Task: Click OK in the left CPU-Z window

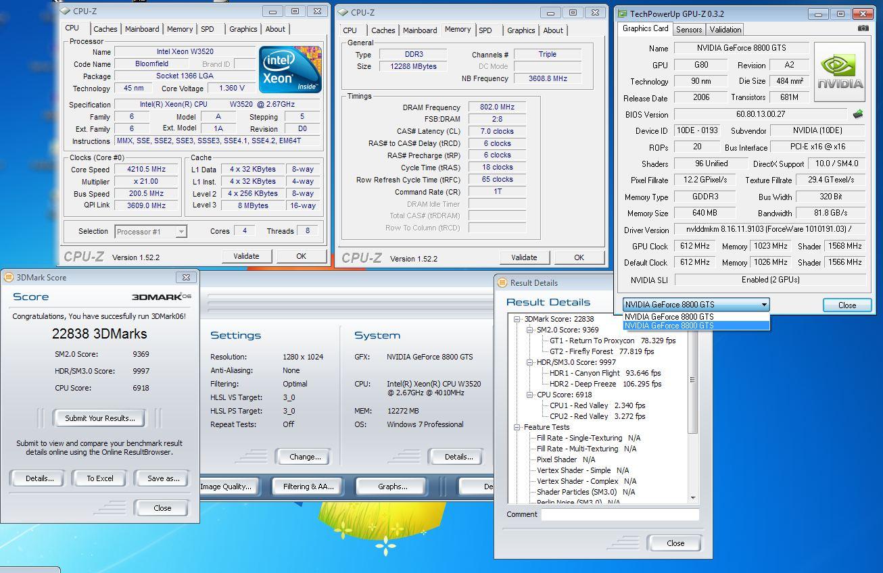Action: [301, 256]
